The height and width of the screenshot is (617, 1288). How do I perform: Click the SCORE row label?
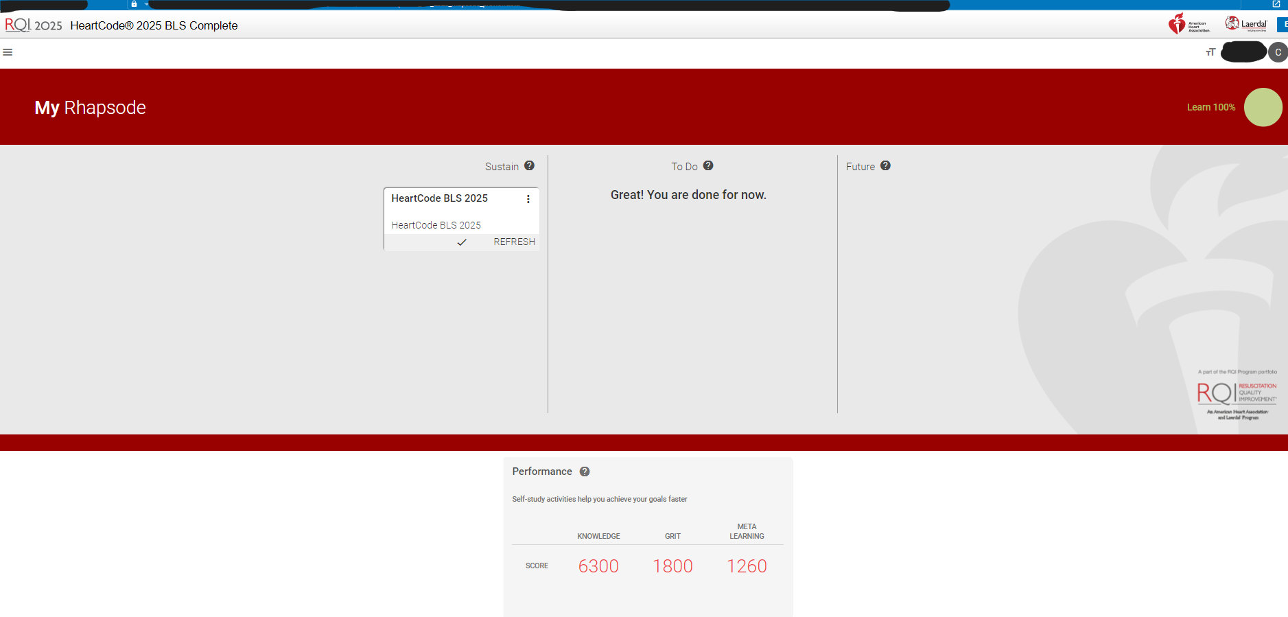[x=537, y=566]
